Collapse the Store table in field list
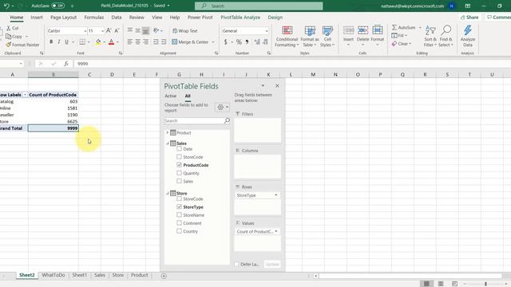511x287 pixels. (167, 193)
